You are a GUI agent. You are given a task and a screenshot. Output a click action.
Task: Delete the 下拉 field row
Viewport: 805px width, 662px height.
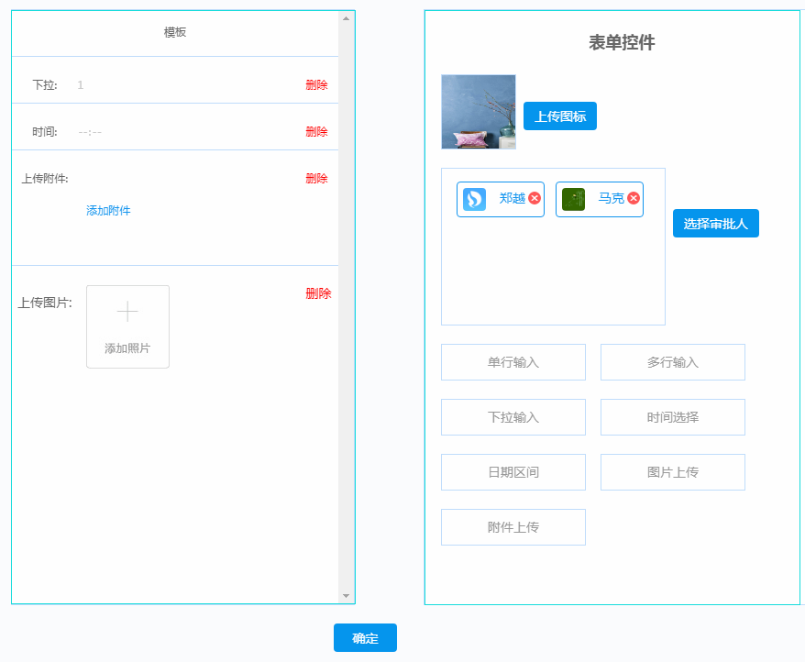click(316, 85)
